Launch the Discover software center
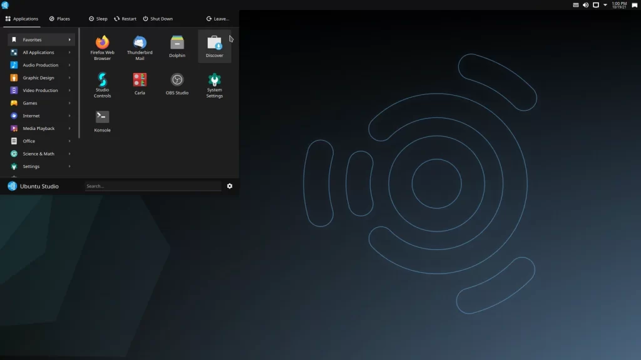The image size is (641, 360). coord(215,47)
